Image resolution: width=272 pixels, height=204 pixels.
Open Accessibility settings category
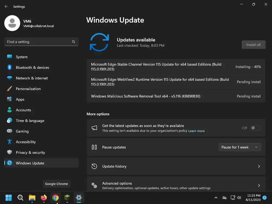click(x=41, y=142)
